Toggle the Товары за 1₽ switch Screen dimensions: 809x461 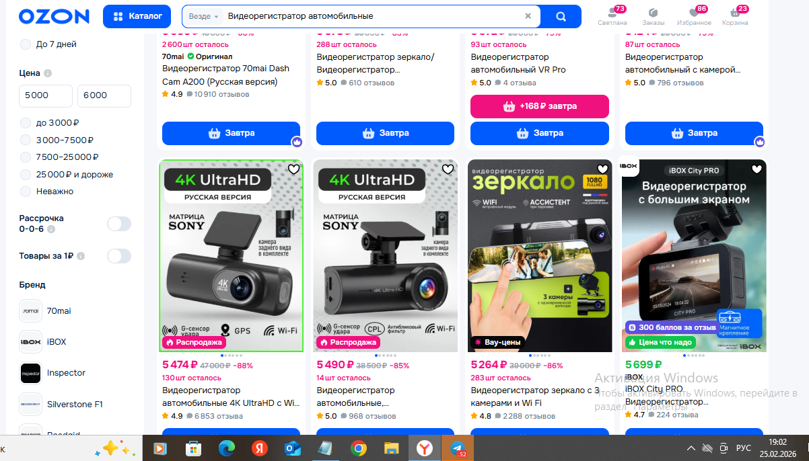pyautogui.click(x=119, y=256)
